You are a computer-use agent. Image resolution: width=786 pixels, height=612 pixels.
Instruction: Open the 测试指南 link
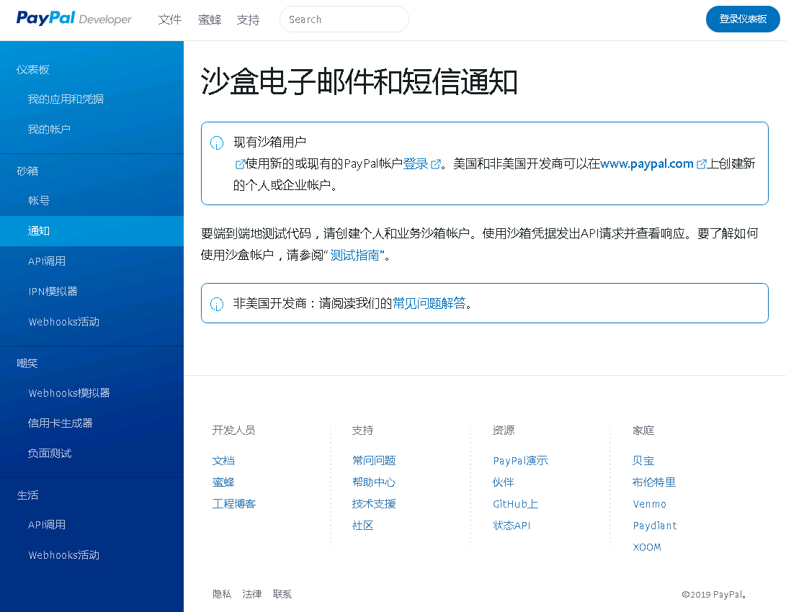[x=354, y=256]
